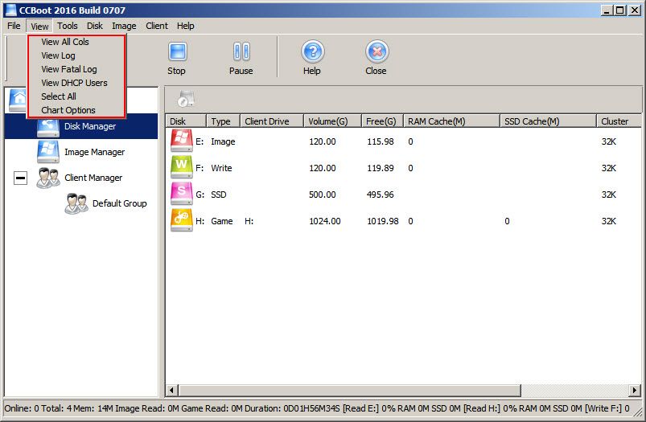
Task: Select Client Manager tree item
Action: 93,178
